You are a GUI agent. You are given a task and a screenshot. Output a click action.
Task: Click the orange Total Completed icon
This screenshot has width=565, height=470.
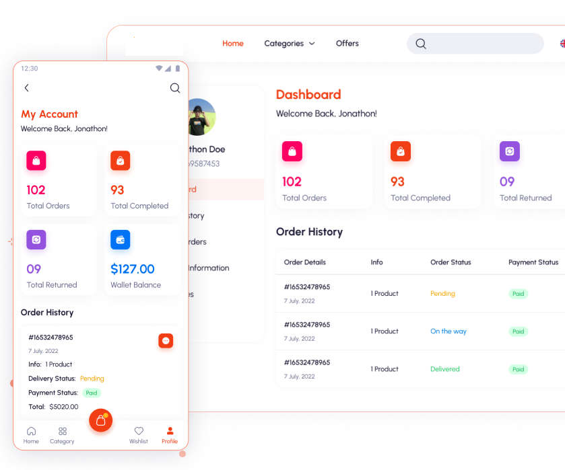tap(120, 161)
